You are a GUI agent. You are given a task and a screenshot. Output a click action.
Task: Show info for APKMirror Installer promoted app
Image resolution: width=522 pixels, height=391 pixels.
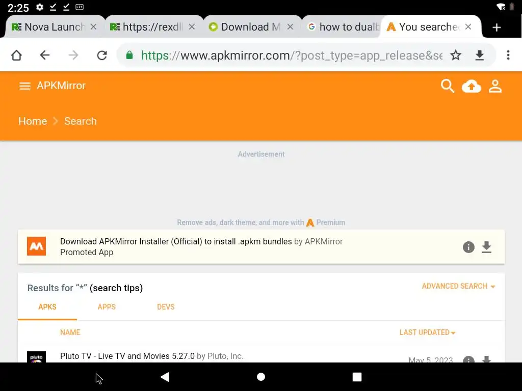(468, 247)
